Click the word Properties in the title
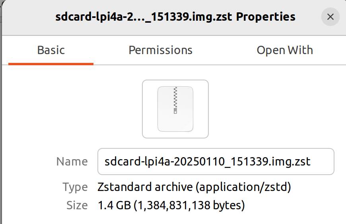Viewport: 346px width, 224px height. pos(266,17)
